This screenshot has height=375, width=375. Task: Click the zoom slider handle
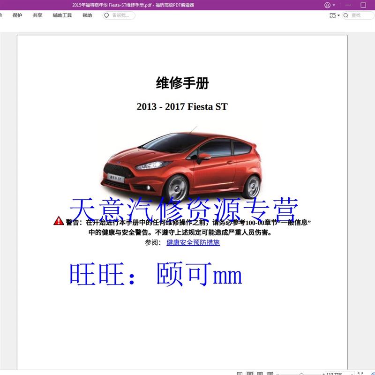301,374
